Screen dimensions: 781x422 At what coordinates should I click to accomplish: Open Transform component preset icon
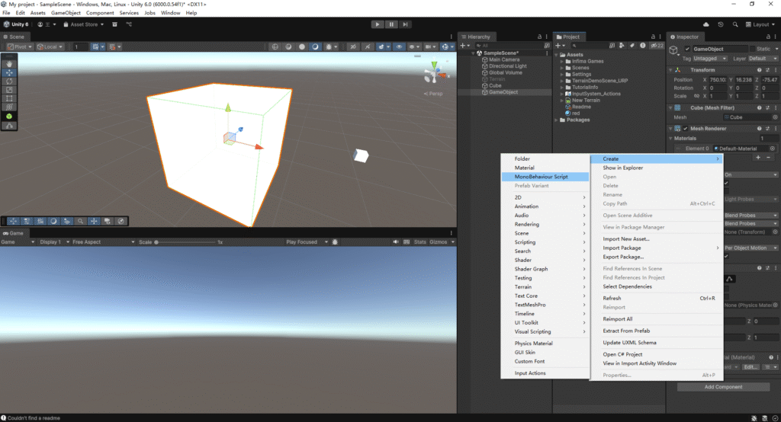(x=767, y=70)
